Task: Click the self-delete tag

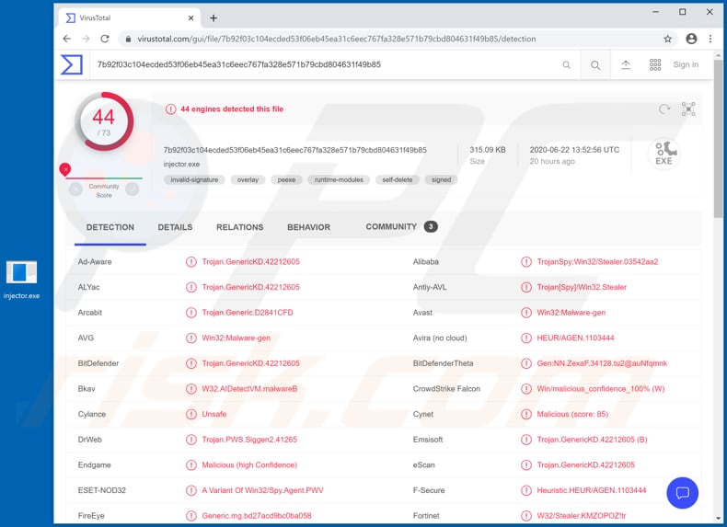Action: 398,180
